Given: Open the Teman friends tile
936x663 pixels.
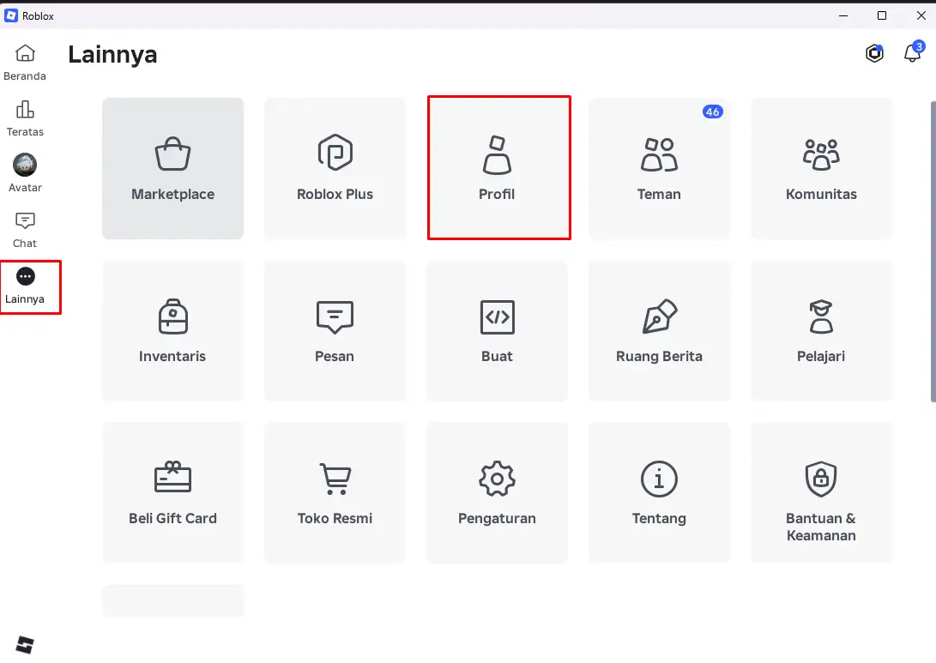Looking at the screenshot, I should (x=659, y=169).
